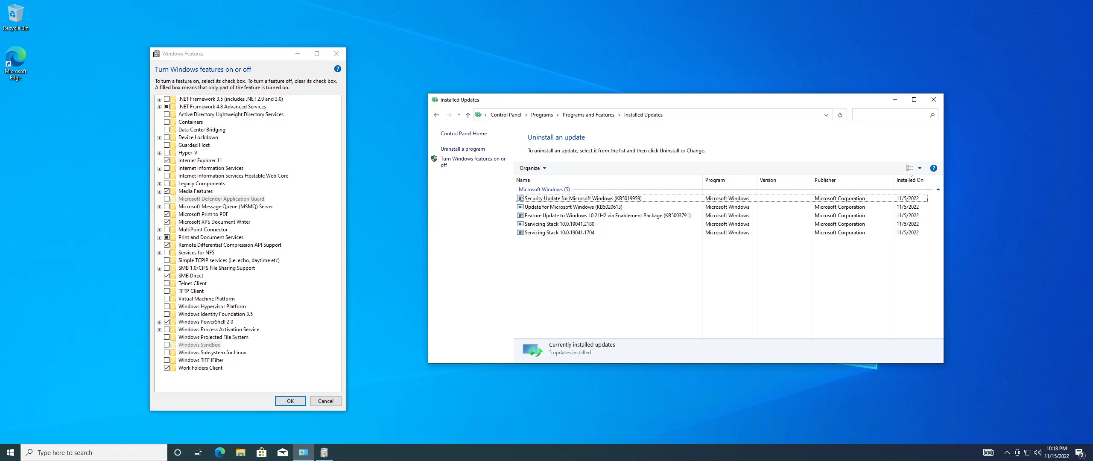Click the help icon in Windows Features dialog
Viewport: 1093px width, 461px height.
tap(337, 69)
